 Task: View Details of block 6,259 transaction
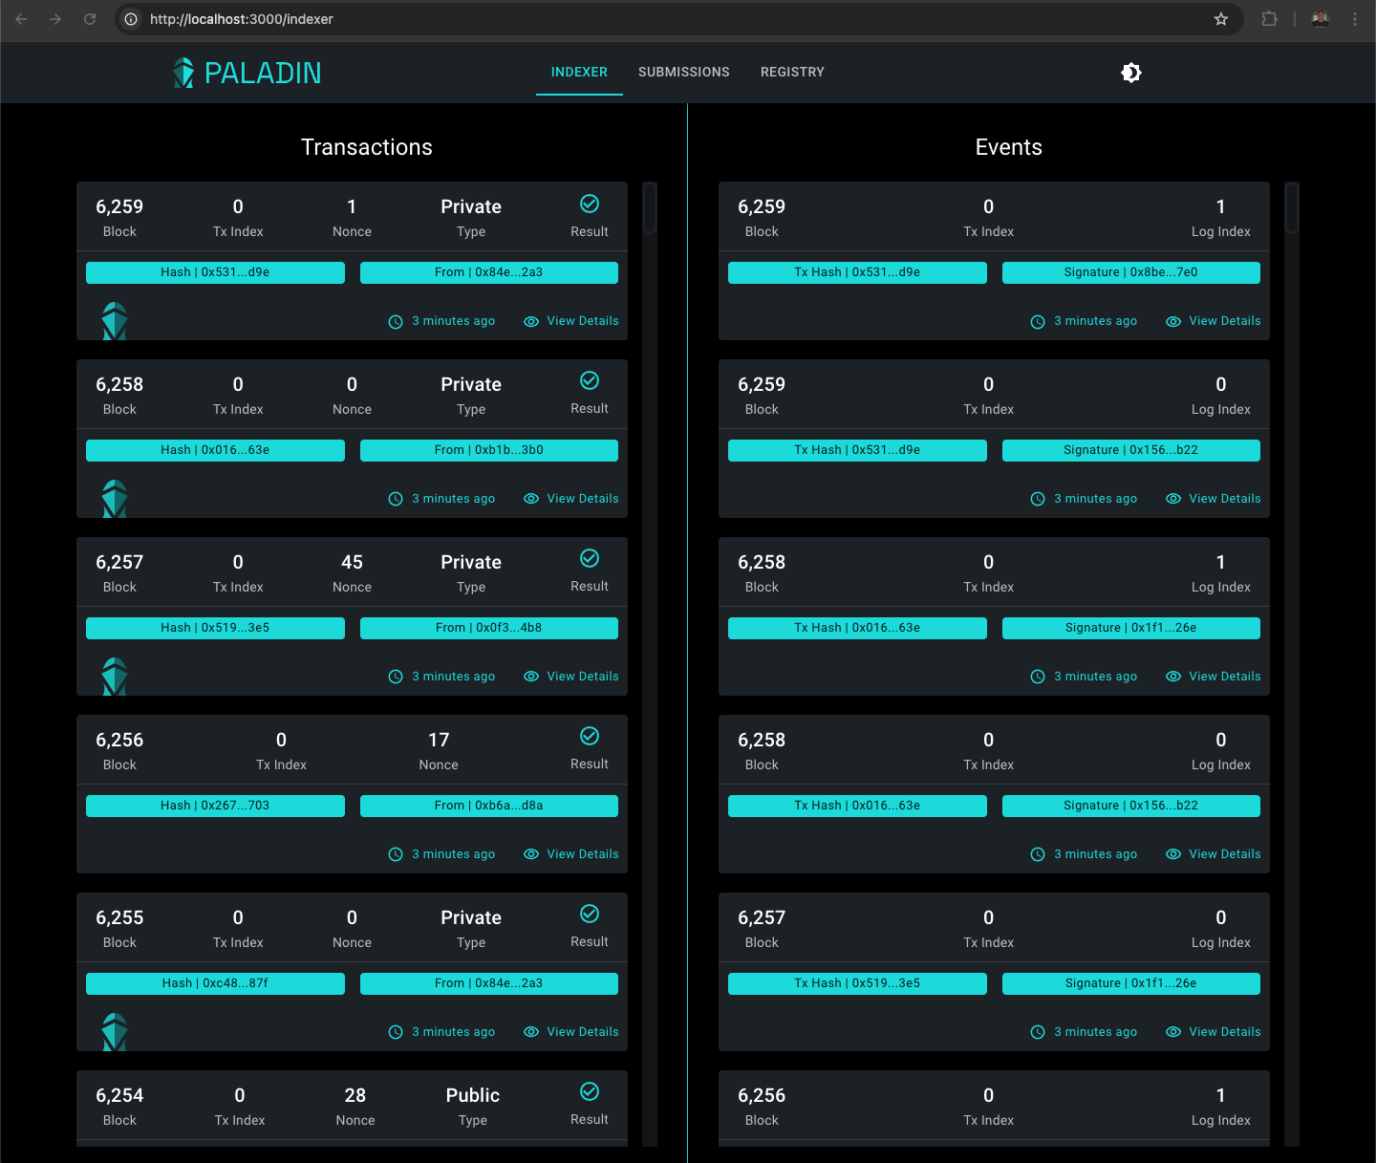[x=571, y=321]
